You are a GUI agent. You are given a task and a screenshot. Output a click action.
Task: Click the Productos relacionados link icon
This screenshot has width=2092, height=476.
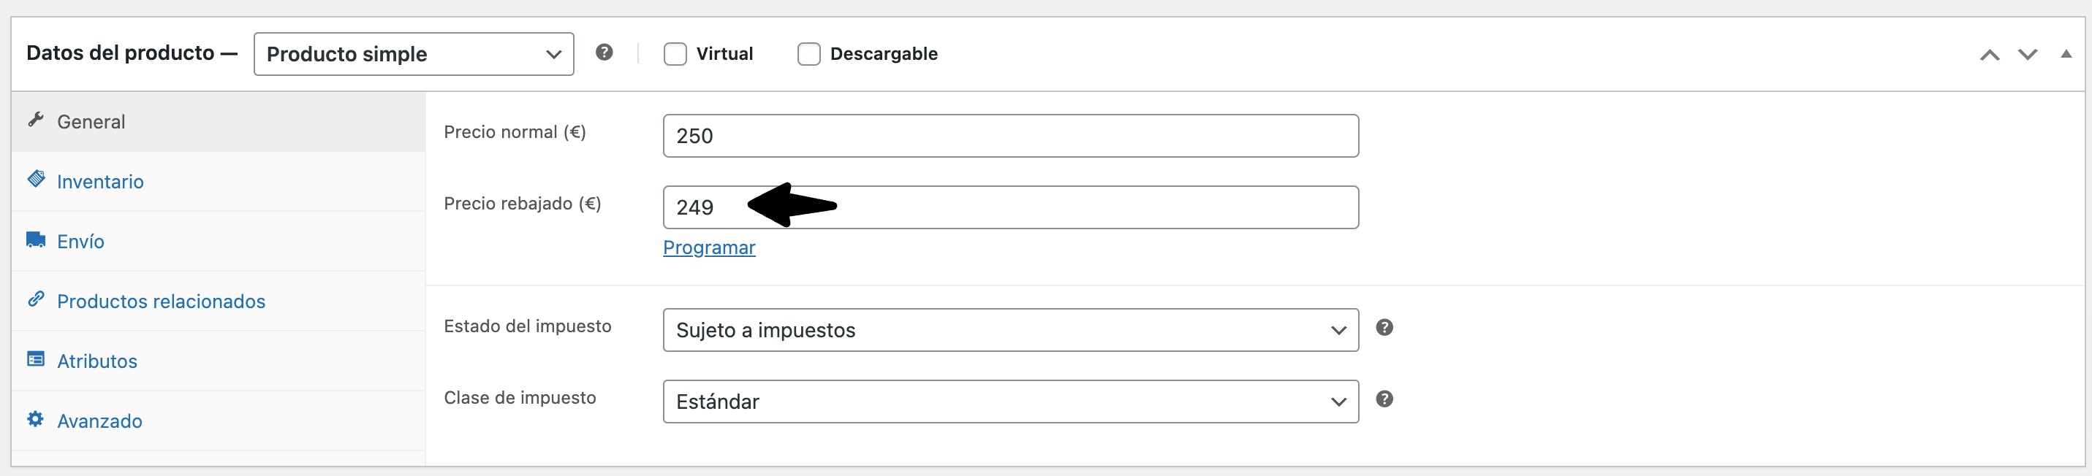[36, 299]
